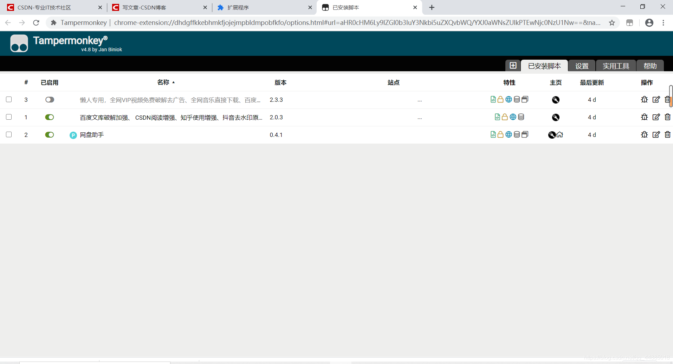Click blue globe icon in 百度文库 row
Image resolution: width=673 pixels, height=364 pixels.
point(513,117)
